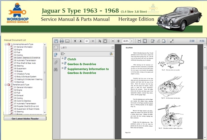Choose the text selection cursor tool
This screenshot has height=140, width=207.
click(x=100, y=41)
